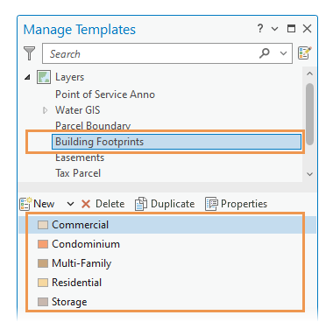The image size is (333, 329).
Task: Click the search magnifier icon
Action: (x=265, y=53)
